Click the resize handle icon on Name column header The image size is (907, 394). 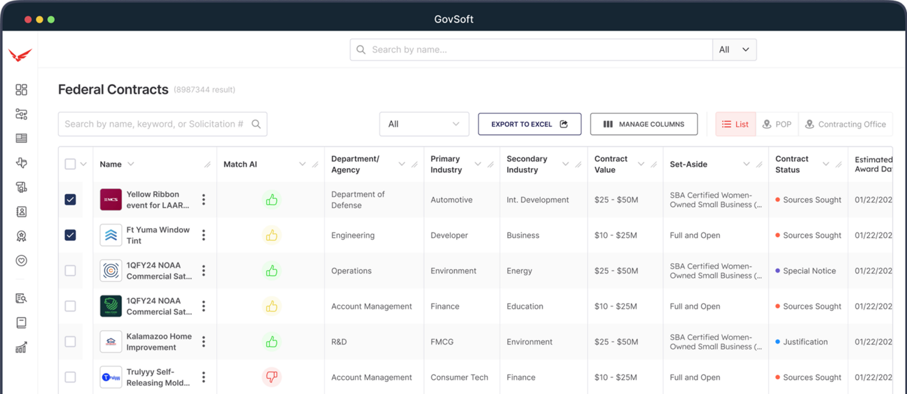207,165
